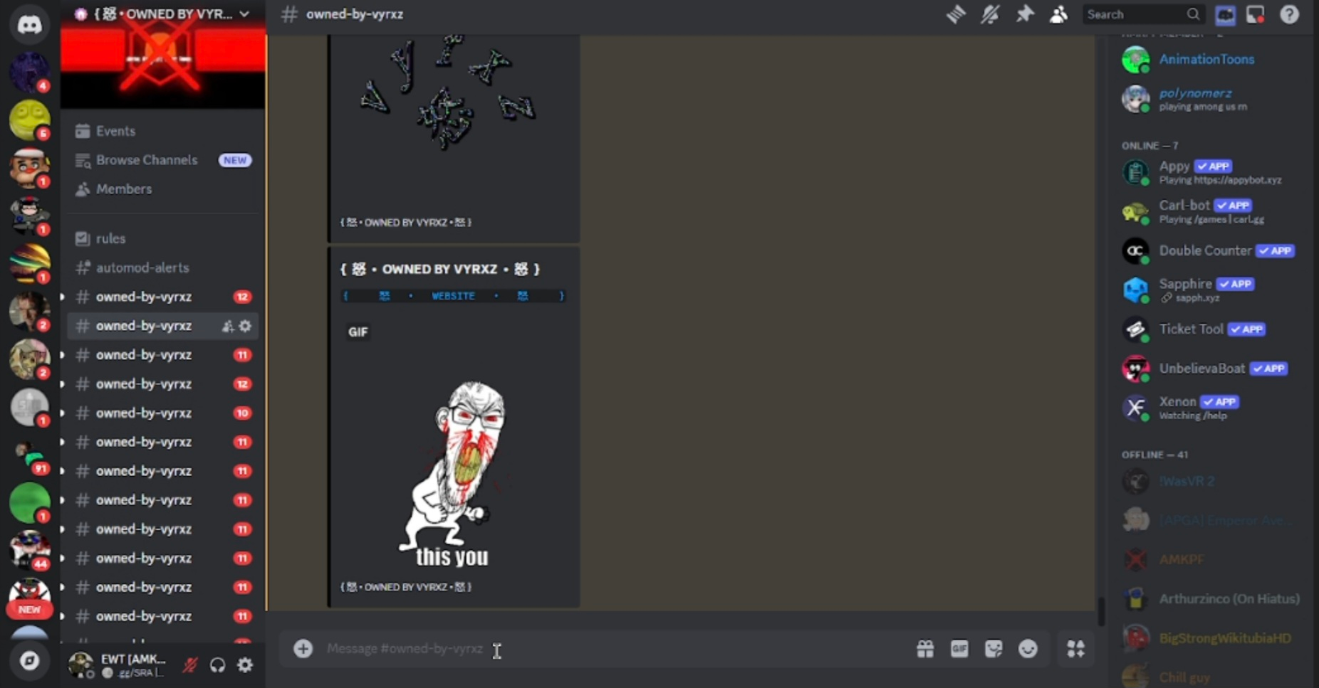Open Browse Channels in sidebar
The width and height of the screenshot is (1319, 688).
click(147, 160)
